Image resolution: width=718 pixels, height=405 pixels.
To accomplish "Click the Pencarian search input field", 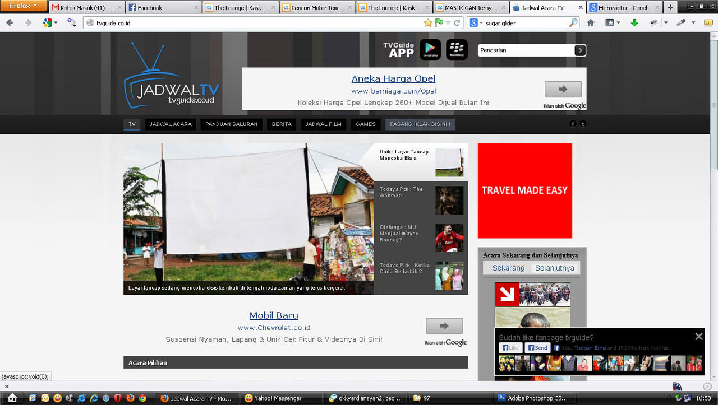I will tap(526, 50).
